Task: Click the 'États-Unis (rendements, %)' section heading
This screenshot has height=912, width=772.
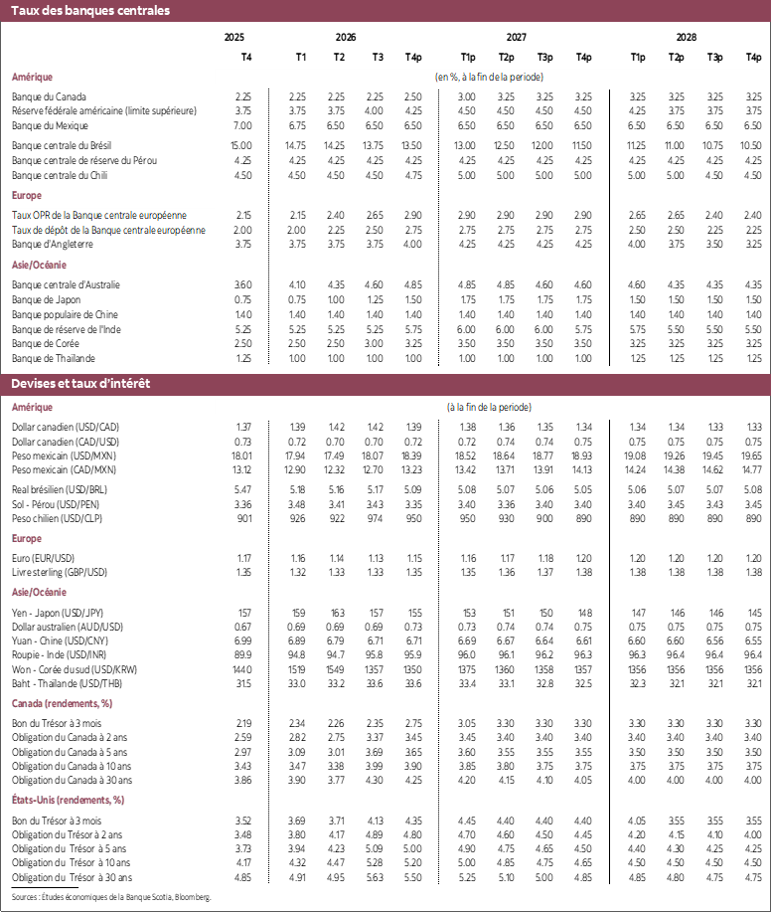Action: pos(68,801)
